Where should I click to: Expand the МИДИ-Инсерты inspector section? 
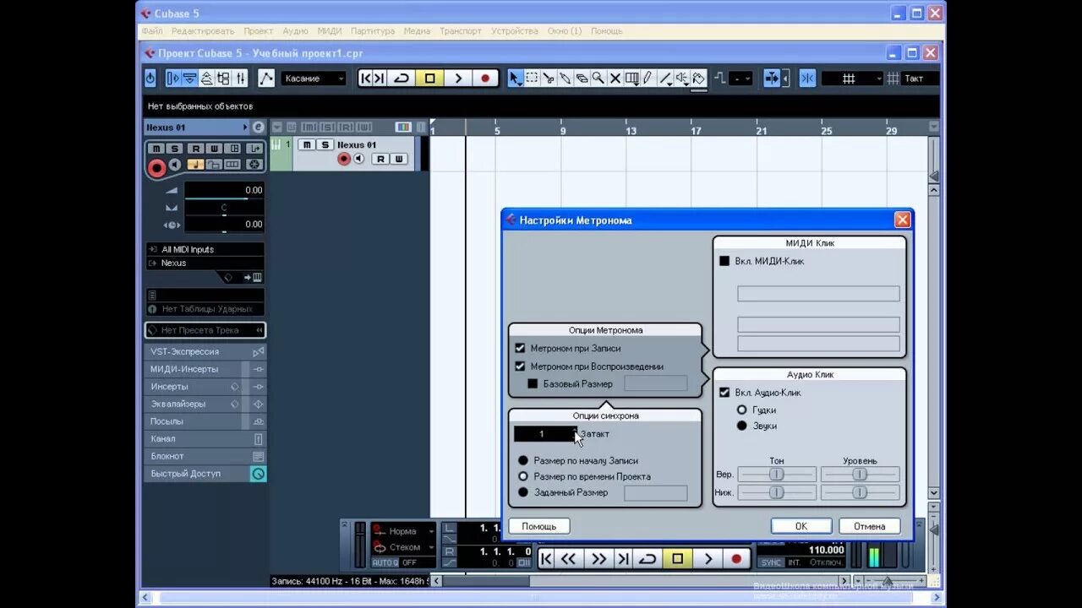(205, 369)
